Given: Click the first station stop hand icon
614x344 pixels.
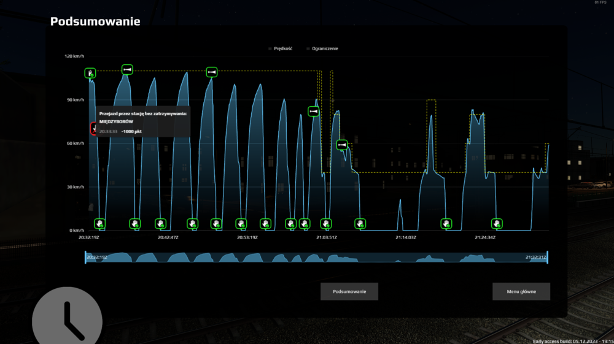Looking at the screenshot, I should click(100, 223).
